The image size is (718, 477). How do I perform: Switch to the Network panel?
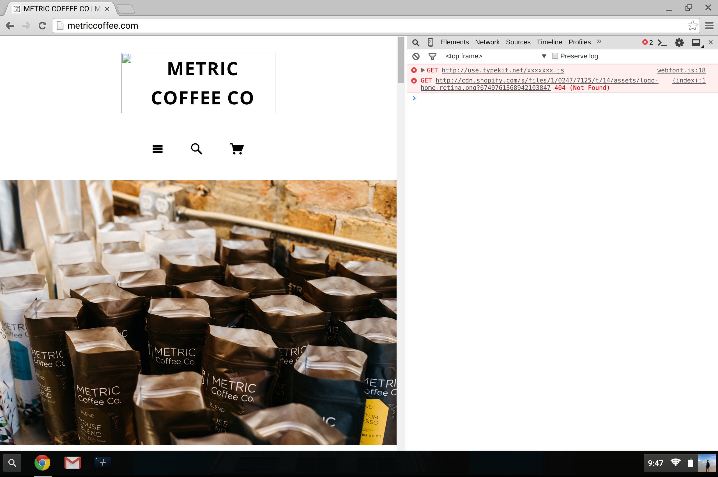(487, 42)
